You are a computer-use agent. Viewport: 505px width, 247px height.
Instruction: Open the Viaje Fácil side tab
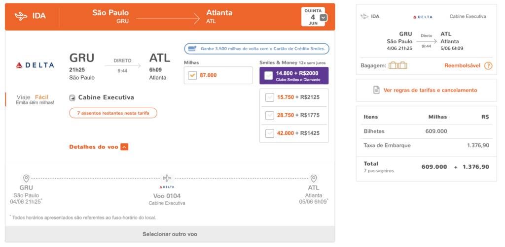(x=35, y=99)
